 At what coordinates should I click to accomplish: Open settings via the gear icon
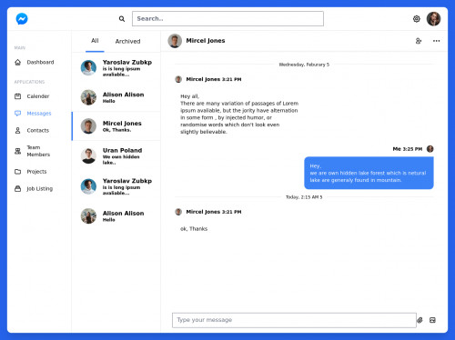pyautogui.click(x=417, y=19)
